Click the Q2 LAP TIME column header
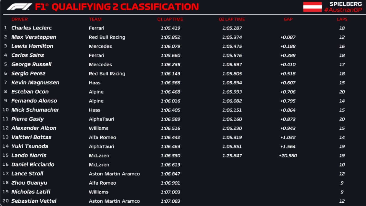 tap(232, 19)
